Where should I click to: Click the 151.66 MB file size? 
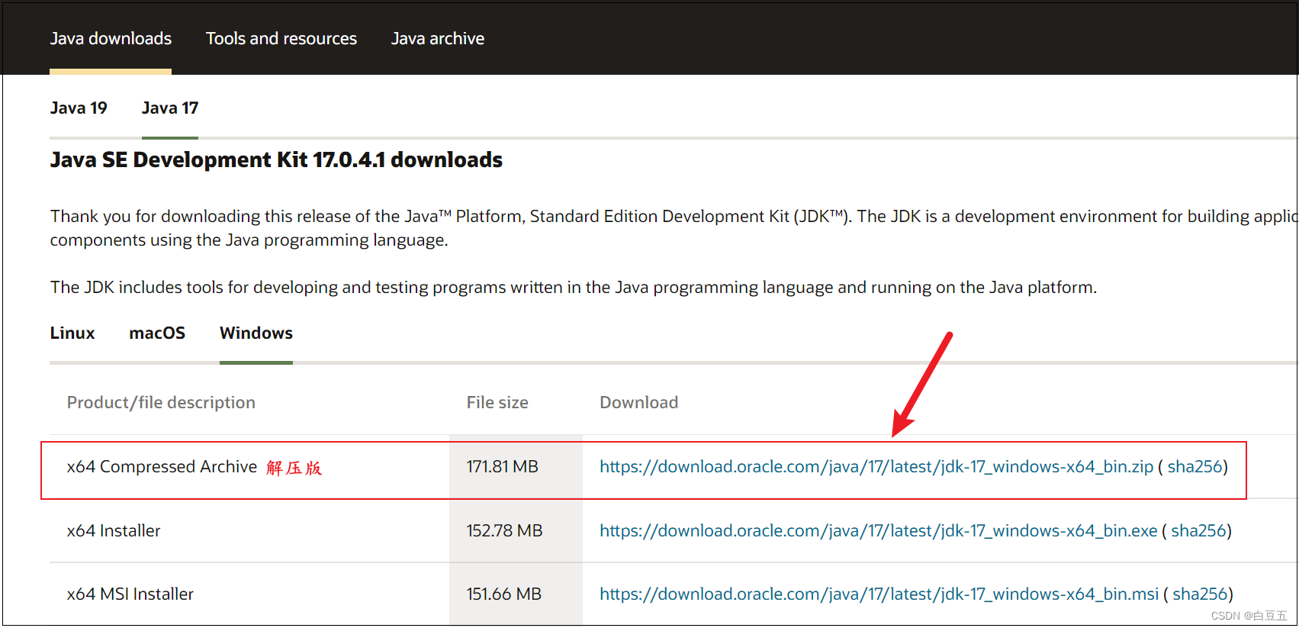[504, 594]
